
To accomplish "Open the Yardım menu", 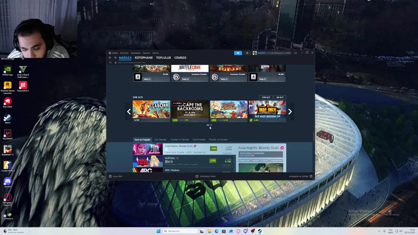I will coord(155,53).
